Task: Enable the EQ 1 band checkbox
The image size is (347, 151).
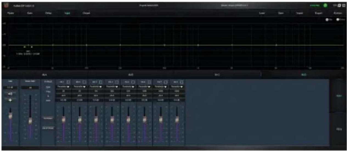Action: pyautogui.click(x=69, y=82)
